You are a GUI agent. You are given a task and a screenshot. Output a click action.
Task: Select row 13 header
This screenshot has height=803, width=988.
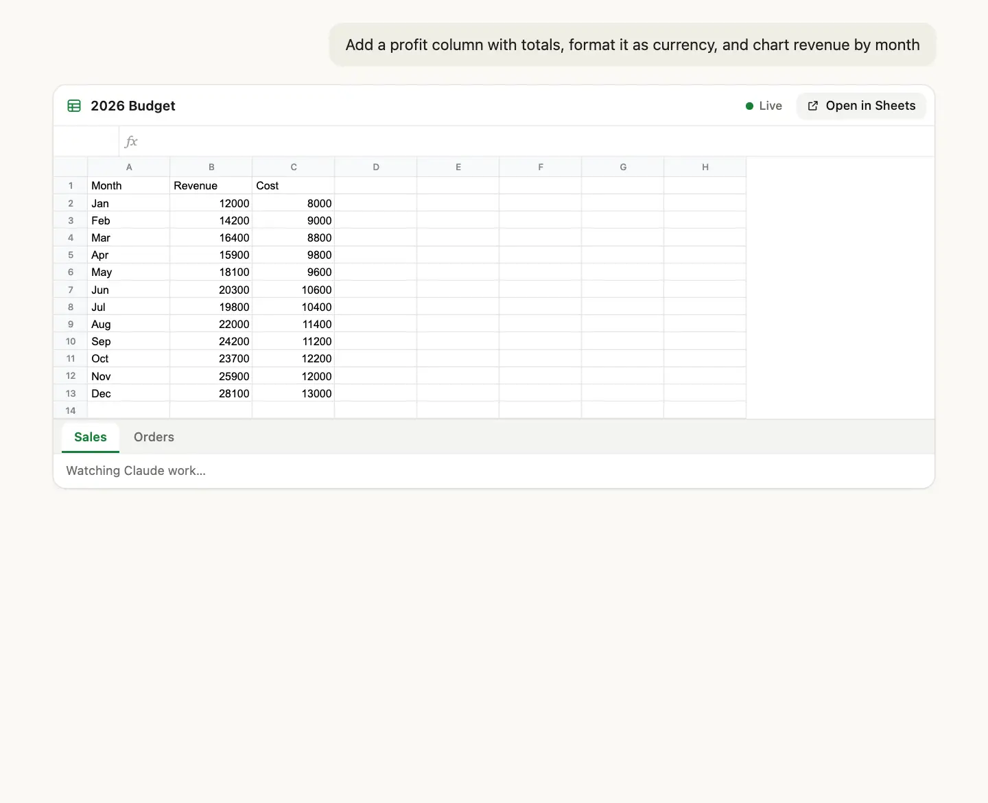click(x=71, y=393)
